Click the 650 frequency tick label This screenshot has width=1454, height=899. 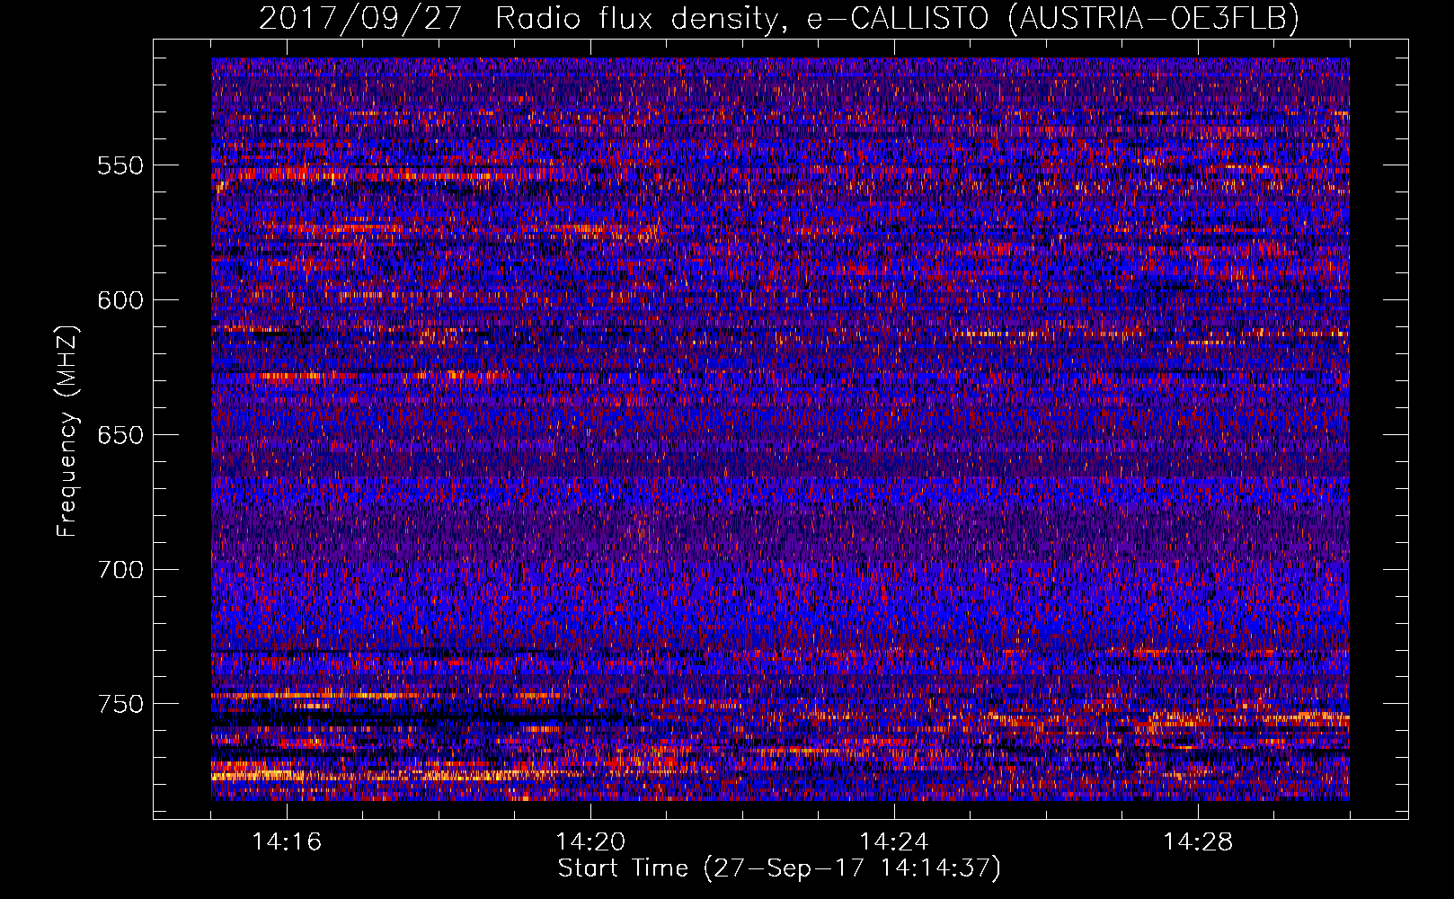pos(120,435)
